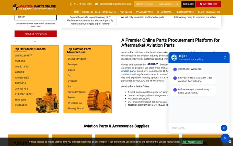The height and width of the screenshot is (146, 233).
Task: Refresh the BOLT chat with reload icon
Action: click(x=225, y=57)
